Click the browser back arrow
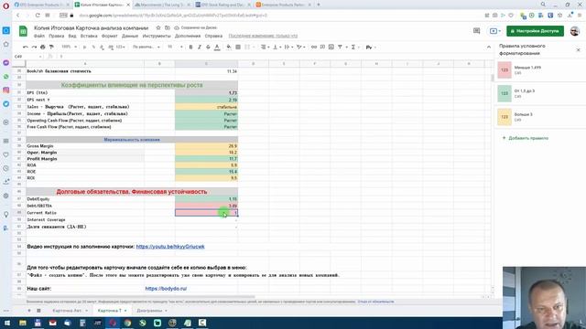The width and height of the screenshot is (586, 329). [18, 16]
